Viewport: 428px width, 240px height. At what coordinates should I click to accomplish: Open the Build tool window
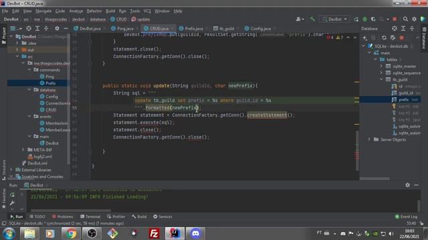point(139,217)
